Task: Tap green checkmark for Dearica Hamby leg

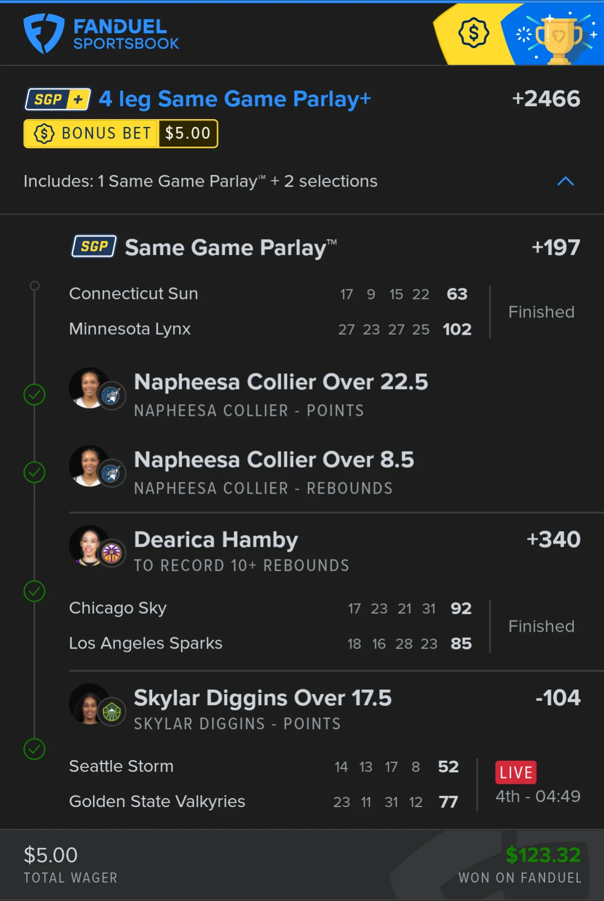Action: point(35,591)
